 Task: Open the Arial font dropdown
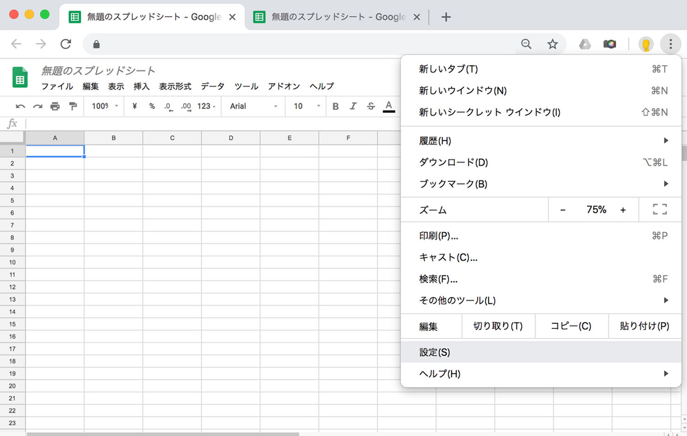click(254, 106)
